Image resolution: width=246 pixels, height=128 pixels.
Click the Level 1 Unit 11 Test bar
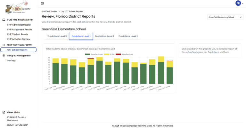point(143,73)
